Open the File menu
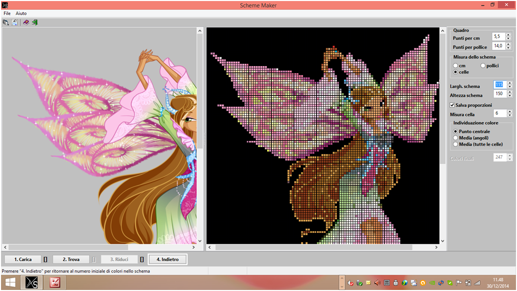This screenshot has width=517, height=291. [x=7, y=13]
